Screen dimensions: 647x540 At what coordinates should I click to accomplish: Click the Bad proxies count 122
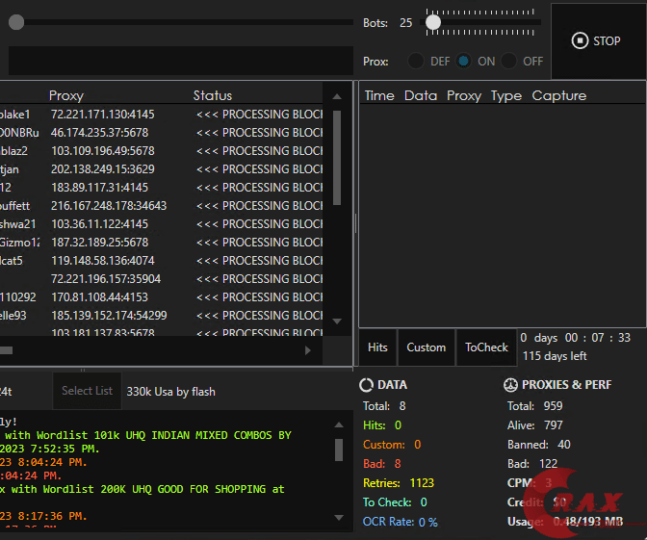click(x=549, y=464)
